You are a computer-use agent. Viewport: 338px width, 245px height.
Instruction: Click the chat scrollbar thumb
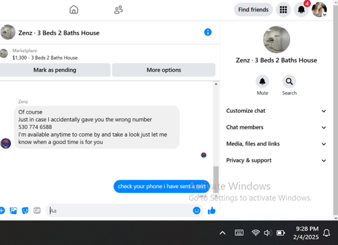[x=216, y=179]
